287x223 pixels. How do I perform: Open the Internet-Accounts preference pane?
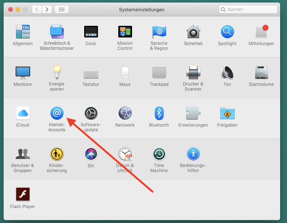click(x=57, y=114)
